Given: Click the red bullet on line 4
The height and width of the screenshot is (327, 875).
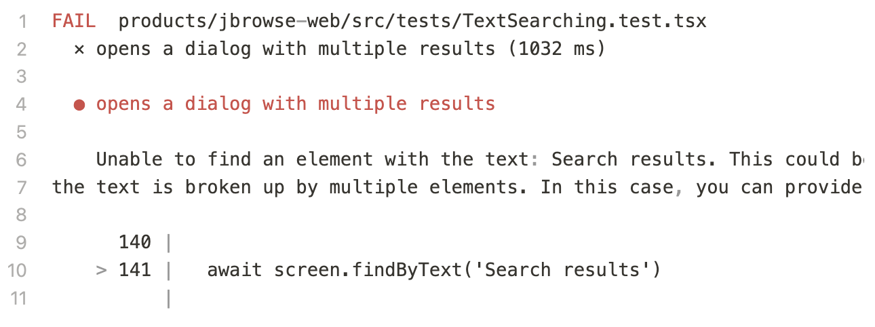Looking at the screenshot, I should coord(79,104).
